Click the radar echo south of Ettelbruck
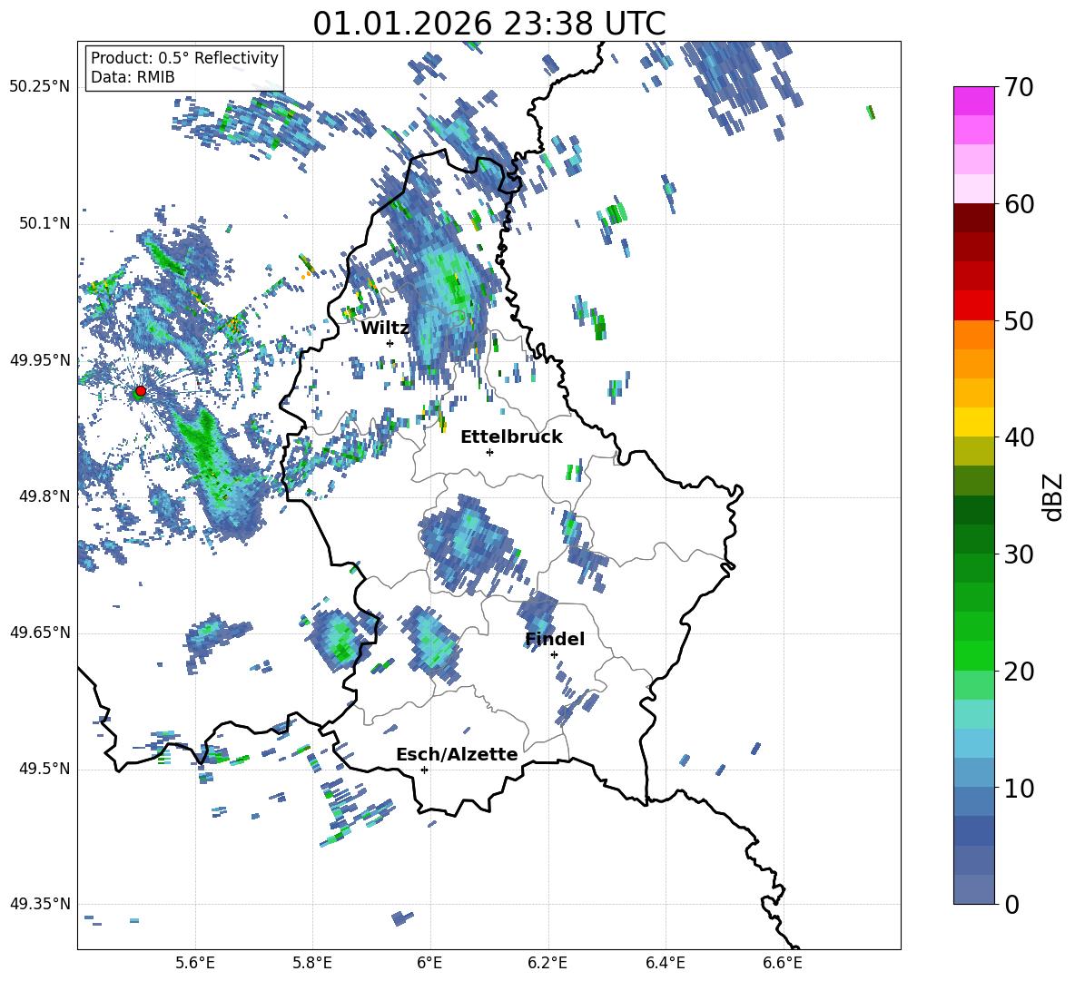Screen dimensions: 1075x981 (469, 541)
